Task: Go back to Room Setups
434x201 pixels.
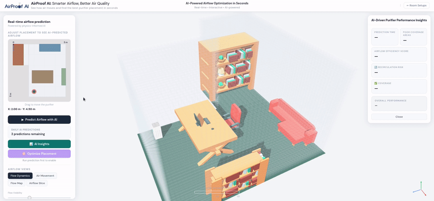Action: click(x=417, y=6)
